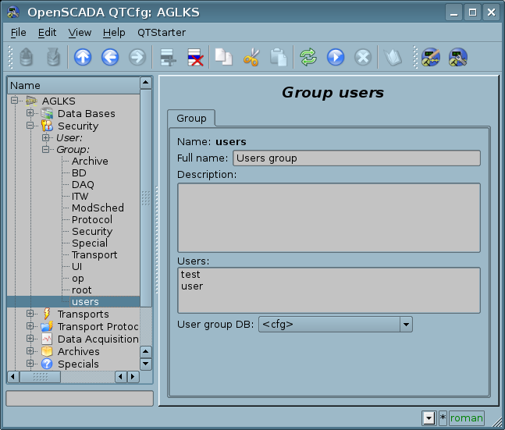The image size is (505, 430).
Task: Click the Archives yellow box icon
Action: 47,351
